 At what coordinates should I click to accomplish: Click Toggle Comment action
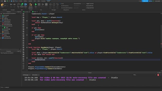coord(90,4)
